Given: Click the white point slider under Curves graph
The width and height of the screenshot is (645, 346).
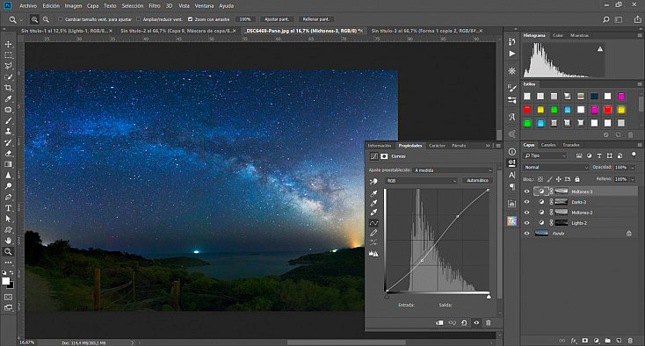Looking at the screenshot, I should coord(489,296).
